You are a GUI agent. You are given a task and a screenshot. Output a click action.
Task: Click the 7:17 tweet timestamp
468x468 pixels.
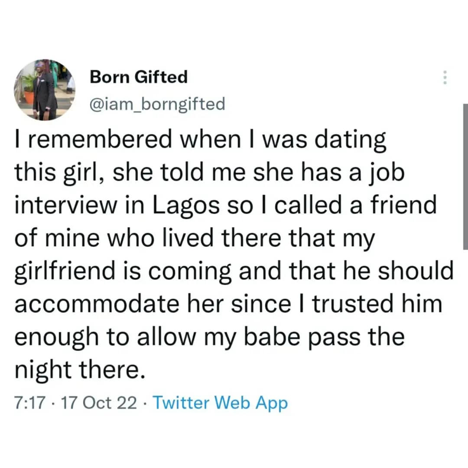(x=30, y=403)
